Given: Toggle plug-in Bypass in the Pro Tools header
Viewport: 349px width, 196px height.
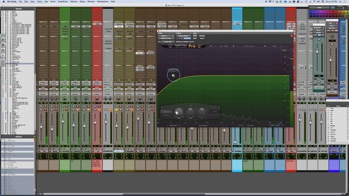Looking at the screenshot, I should pos(202,36).
